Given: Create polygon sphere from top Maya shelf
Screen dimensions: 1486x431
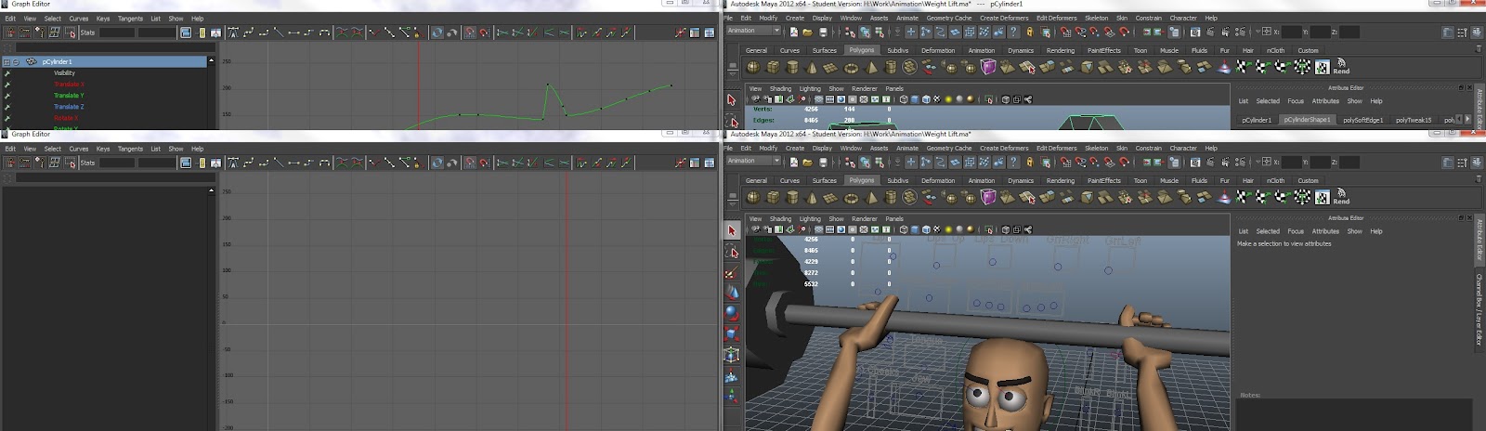Looking at the screenshot, I should click(x=753, y=67).
